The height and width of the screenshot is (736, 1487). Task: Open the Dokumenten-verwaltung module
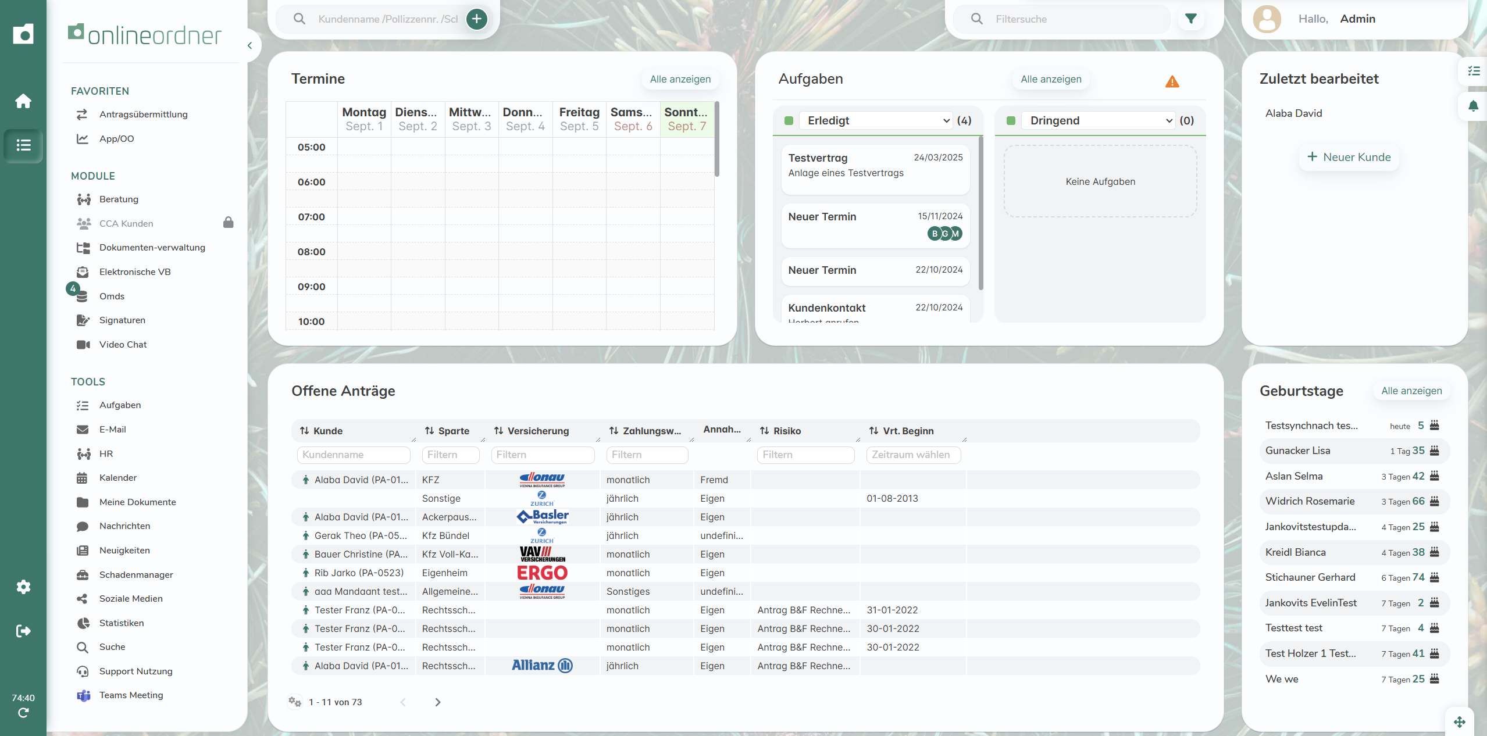tap(151, 247)
